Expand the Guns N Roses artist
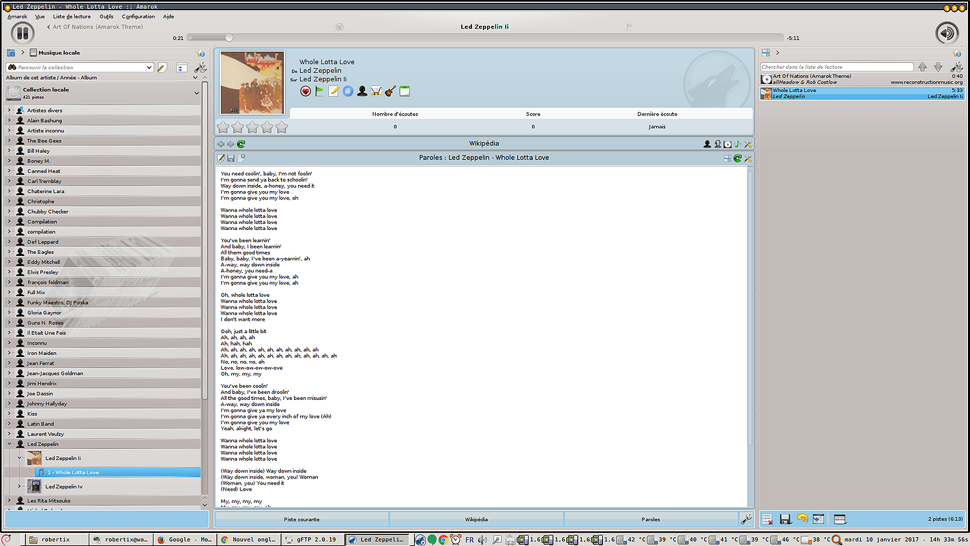The height and width of the screenshot is (546, 970). point(10,323)
